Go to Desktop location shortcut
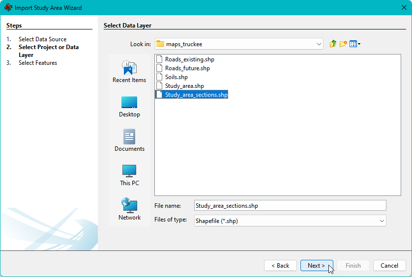This screenshot has height=277, width=412. point(129,106)
